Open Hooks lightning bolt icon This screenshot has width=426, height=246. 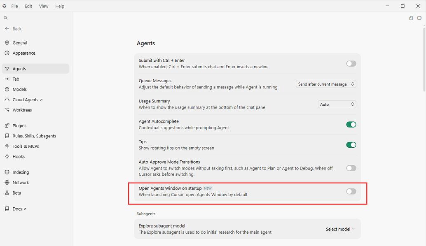(7, 156)
